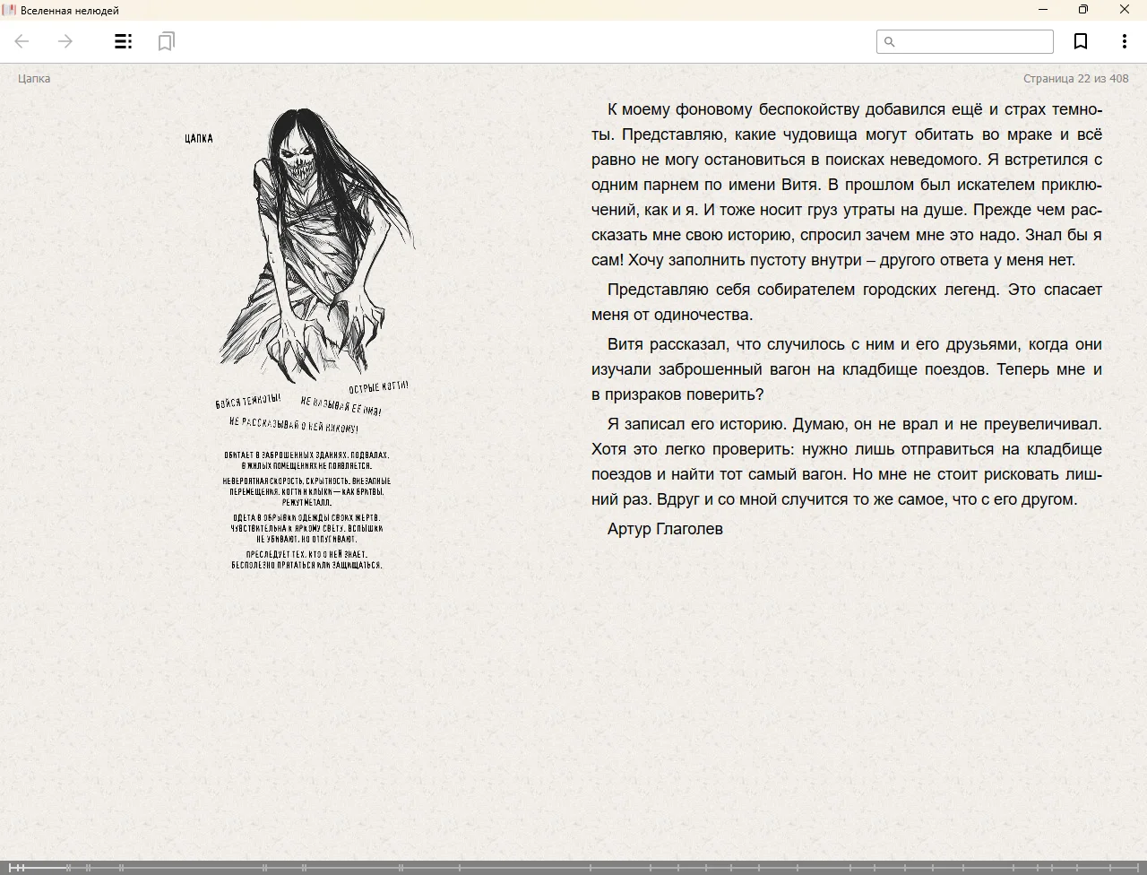Click the 'Страница 22 из 408' page indicator
The image size is (1147, 875).
(1075, 78)
